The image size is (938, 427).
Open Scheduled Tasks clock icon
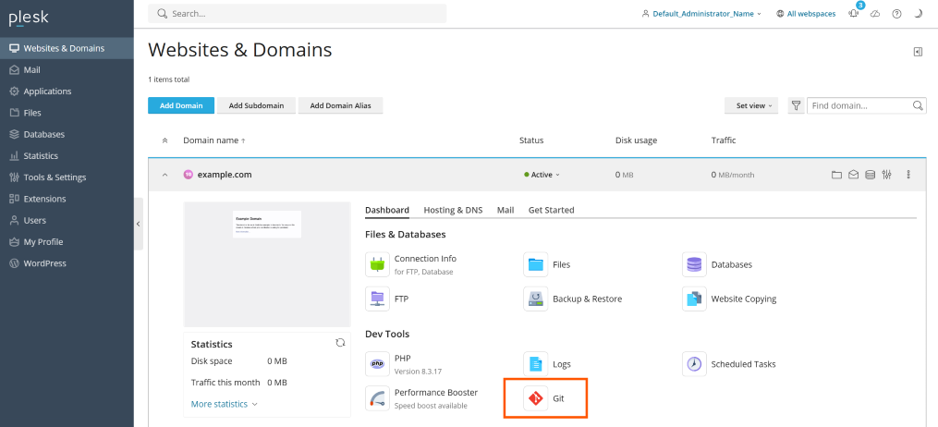695,364
